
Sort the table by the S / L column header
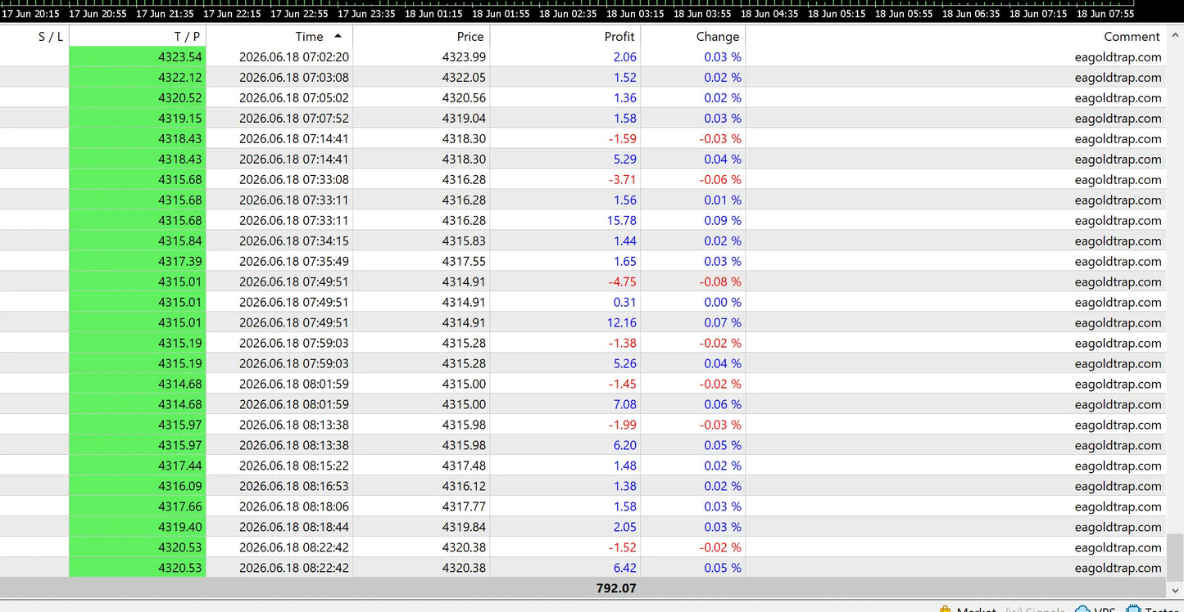point(34,36)
